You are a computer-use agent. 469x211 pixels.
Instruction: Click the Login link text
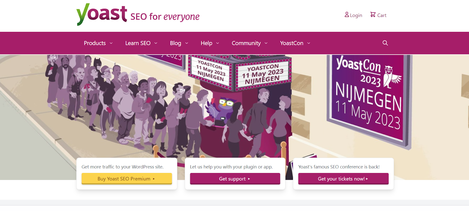356,15
